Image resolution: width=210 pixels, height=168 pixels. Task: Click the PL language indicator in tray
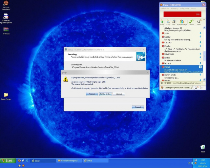click(x=189, y=163)
